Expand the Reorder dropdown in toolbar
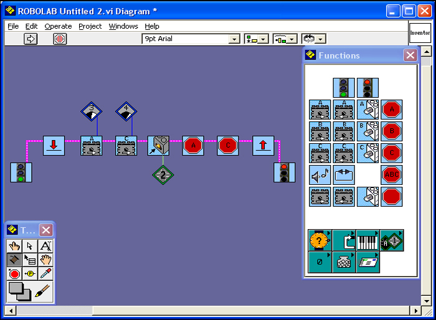The width and height of the screenshot is (436, 320). click(x=313, y=39)
